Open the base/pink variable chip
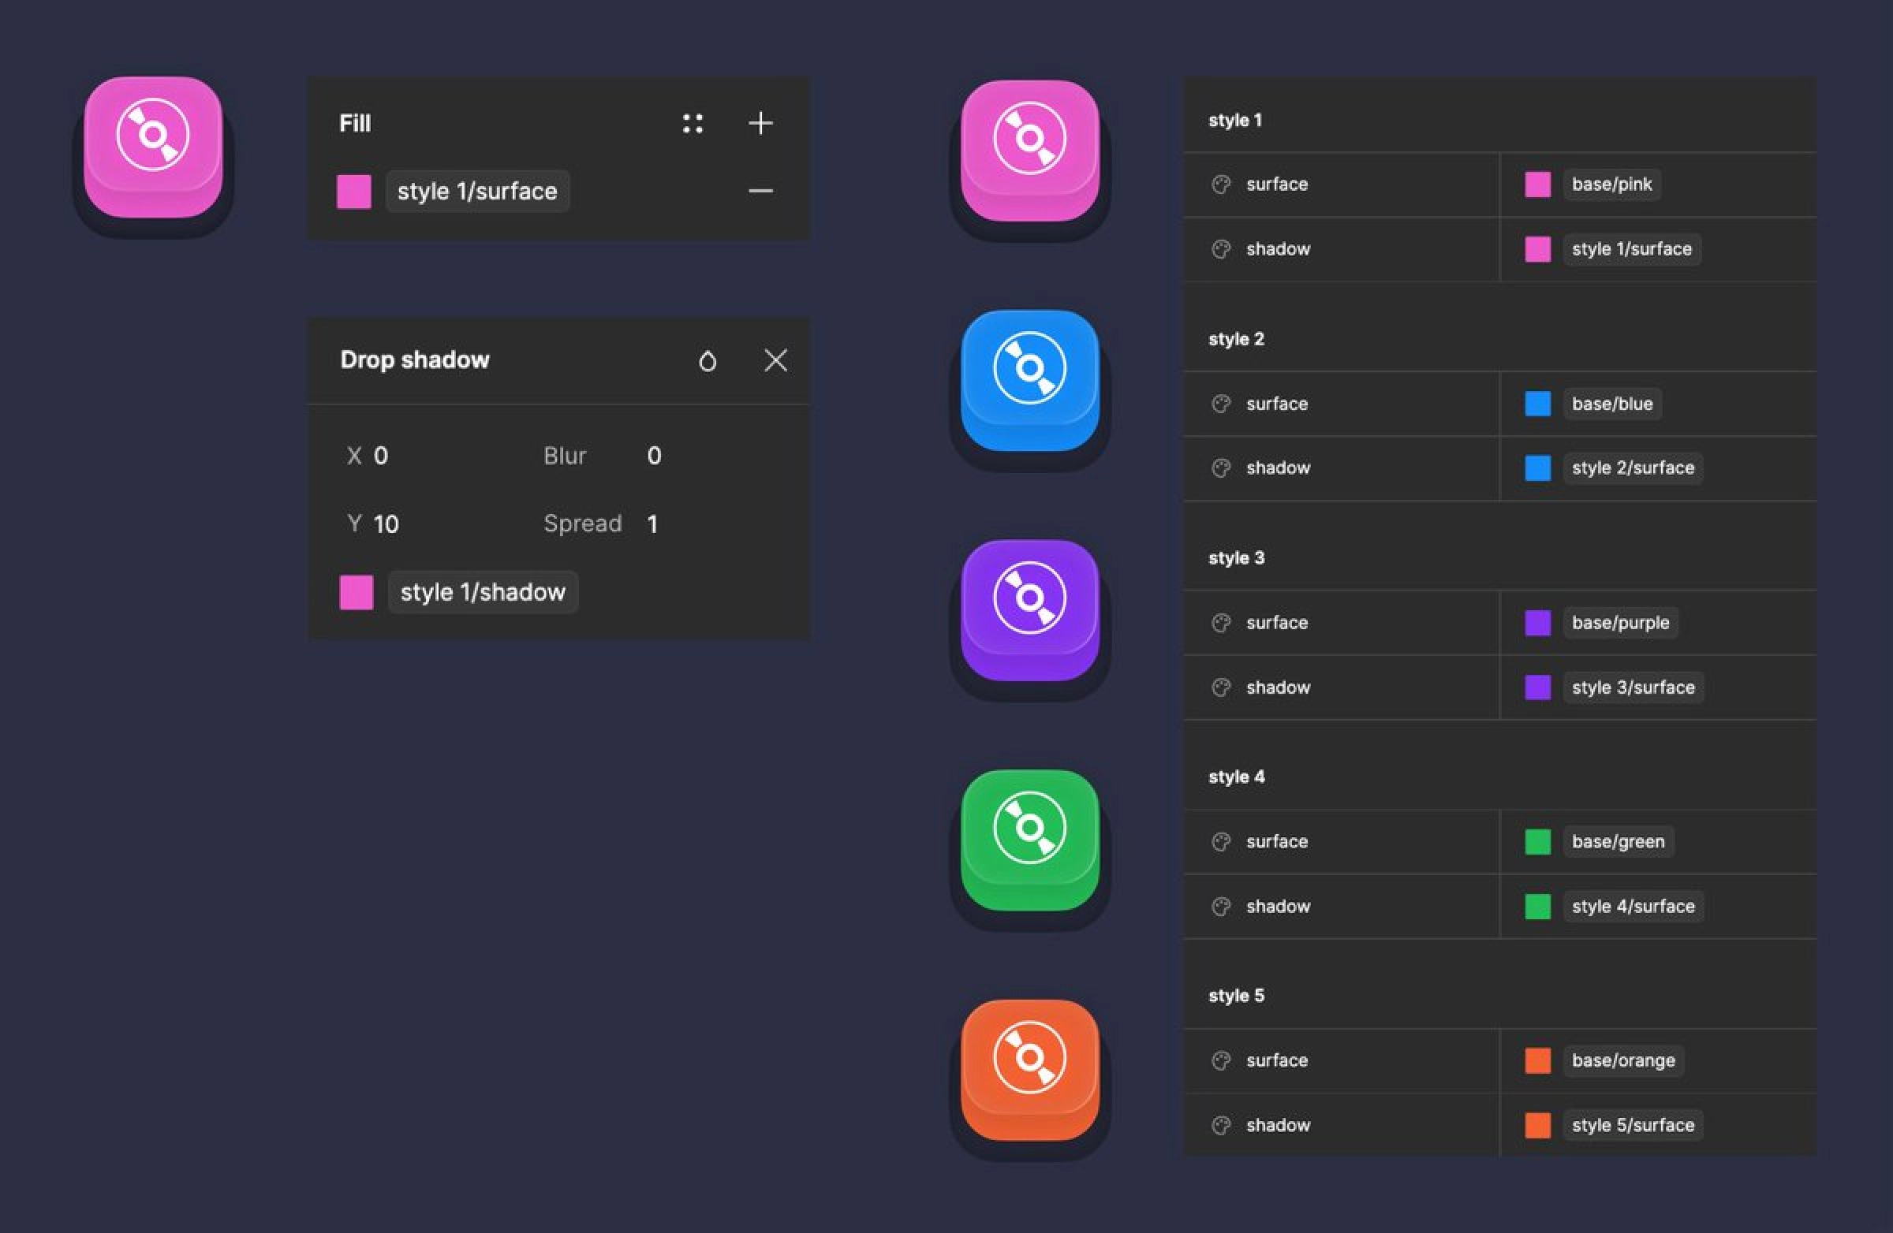The image size is (1893, 1233). pyautogui.click(x=1611, y=184)
